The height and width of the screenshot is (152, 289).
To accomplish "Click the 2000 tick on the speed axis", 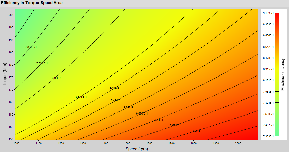I will coord(238,143).
